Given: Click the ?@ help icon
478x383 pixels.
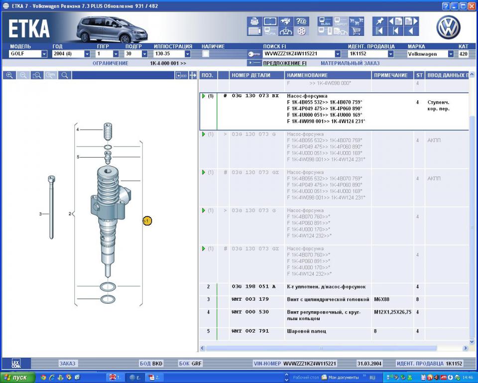Looking at the screenshot, I should click(301, 21).
